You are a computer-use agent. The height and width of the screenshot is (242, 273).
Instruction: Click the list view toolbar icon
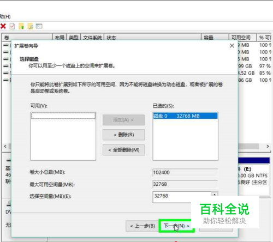(39, 26)
